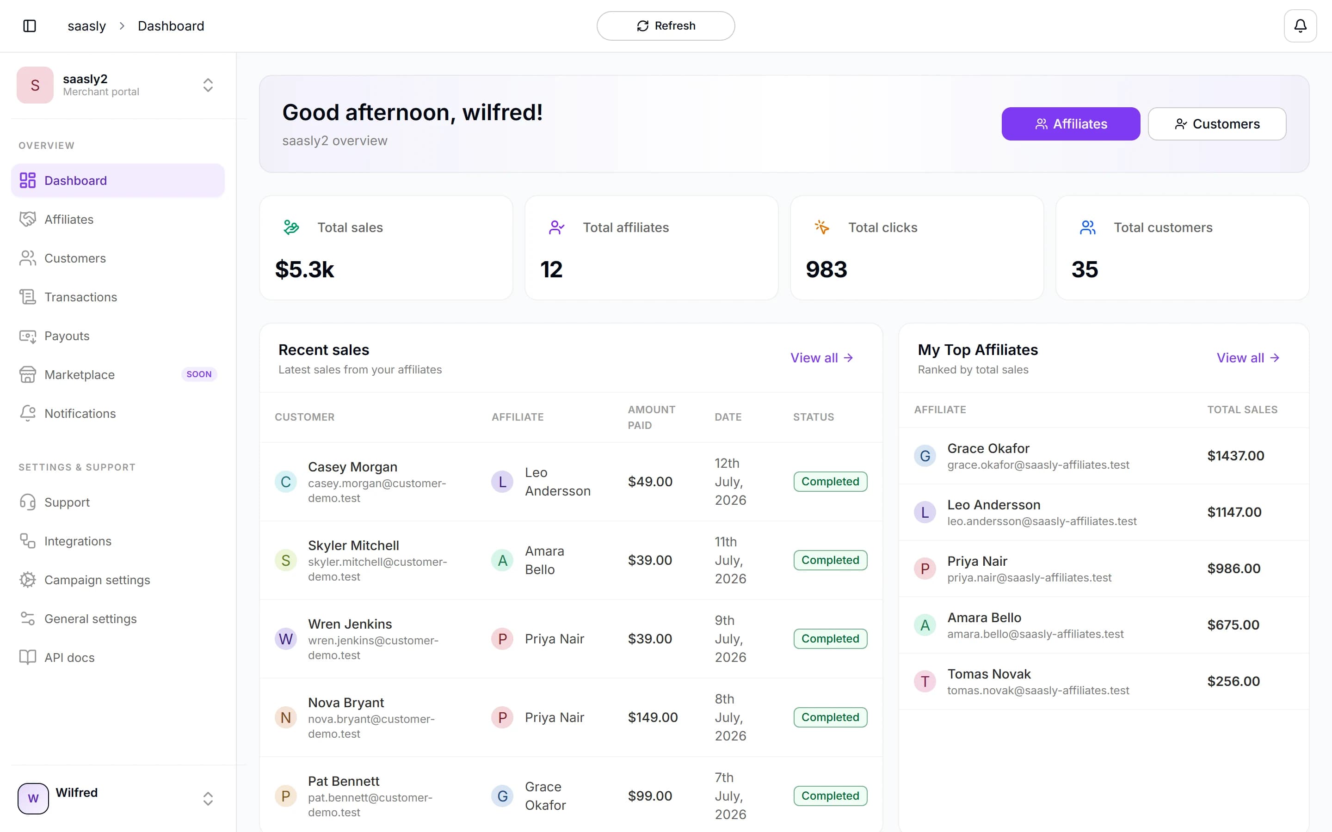
Task: Click the Support headset icon
Action: [x=28, y=502]
